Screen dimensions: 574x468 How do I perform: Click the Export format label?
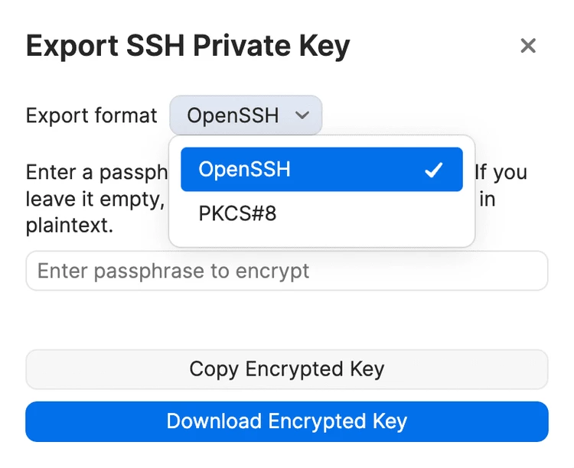tap(92, 115)
